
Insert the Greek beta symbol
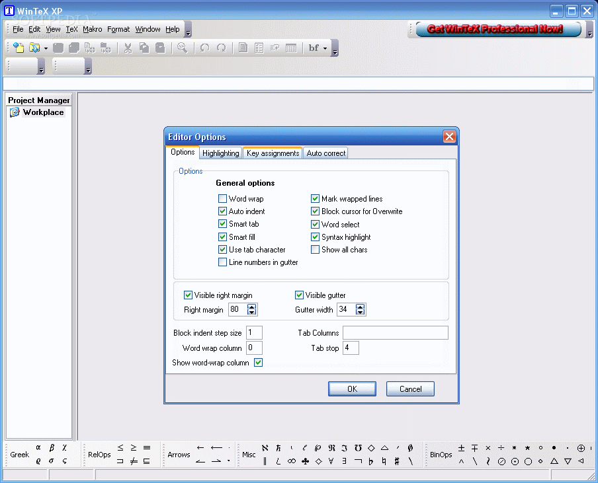pos(52,447)
